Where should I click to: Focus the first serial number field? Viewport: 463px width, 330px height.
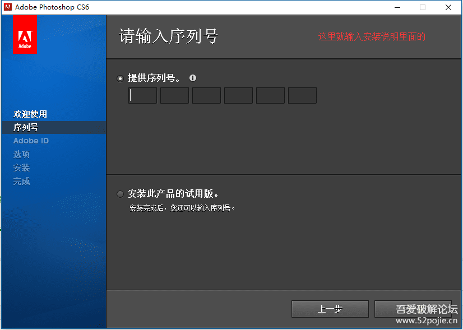click(142, 95)
